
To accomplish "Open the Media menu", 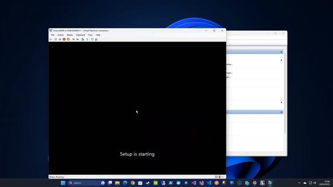I will pyautogui.click(x=70, y=35).
